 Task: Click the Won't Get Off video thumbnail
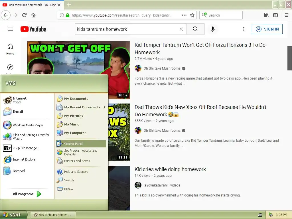79,58
